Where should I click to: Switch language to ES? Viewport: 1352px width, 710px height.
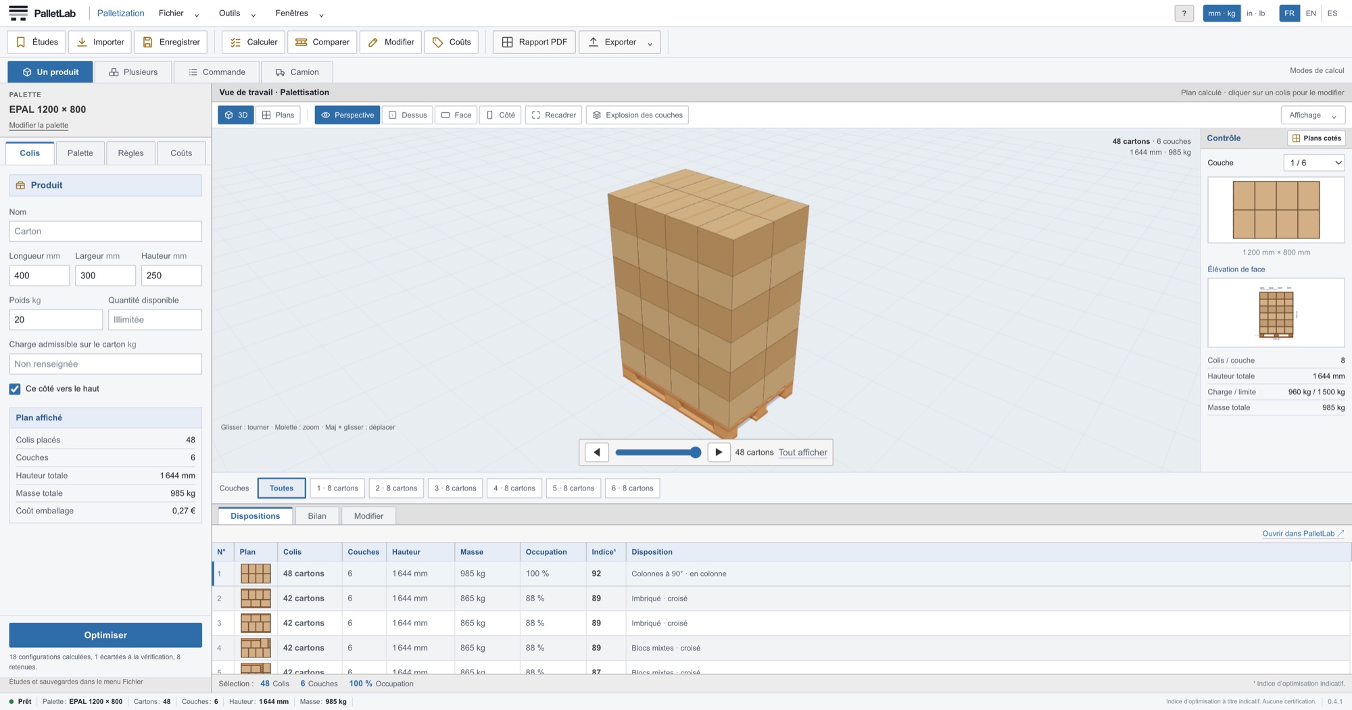(1332, 14)
